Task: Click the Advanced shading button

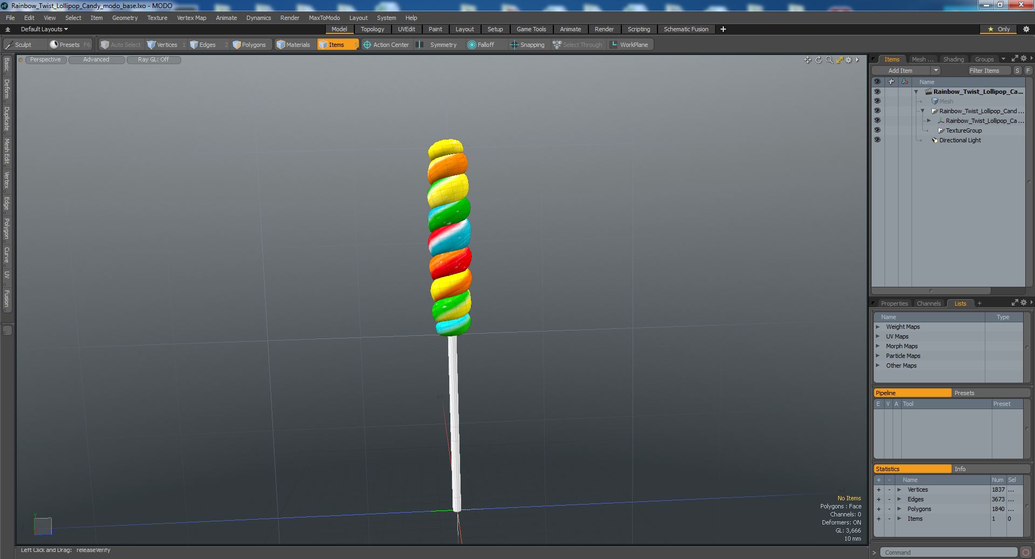Action: tap(96, 60)
